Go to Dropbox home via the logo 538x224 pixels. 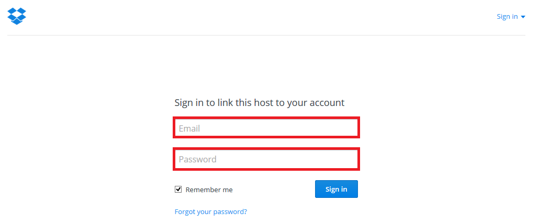[17, 16]
